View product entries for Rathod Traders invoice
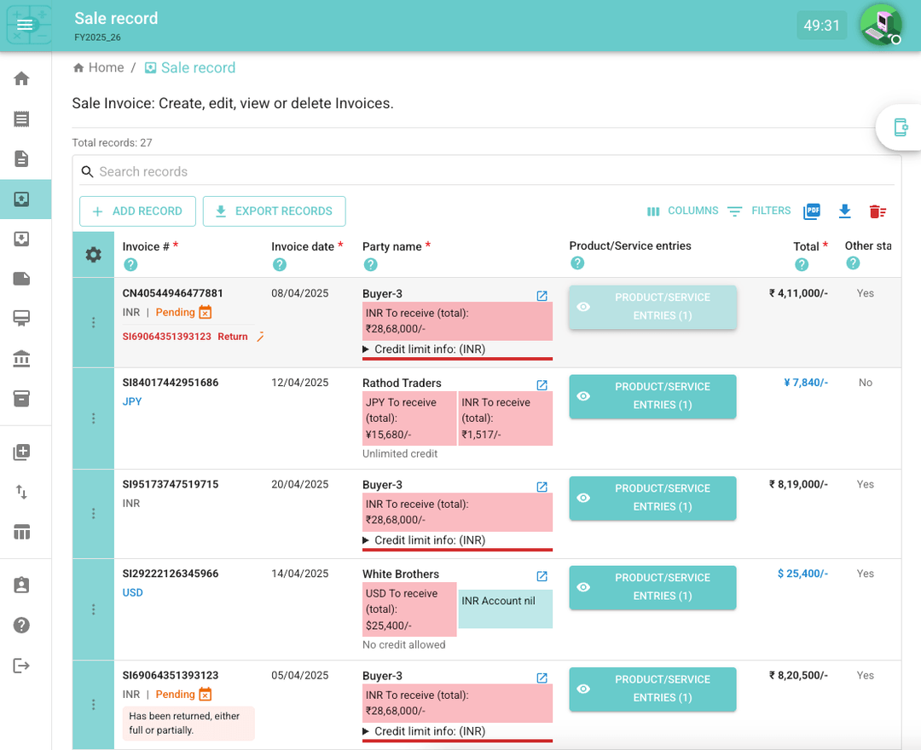 pyautogui.click(x=652, y=396)
